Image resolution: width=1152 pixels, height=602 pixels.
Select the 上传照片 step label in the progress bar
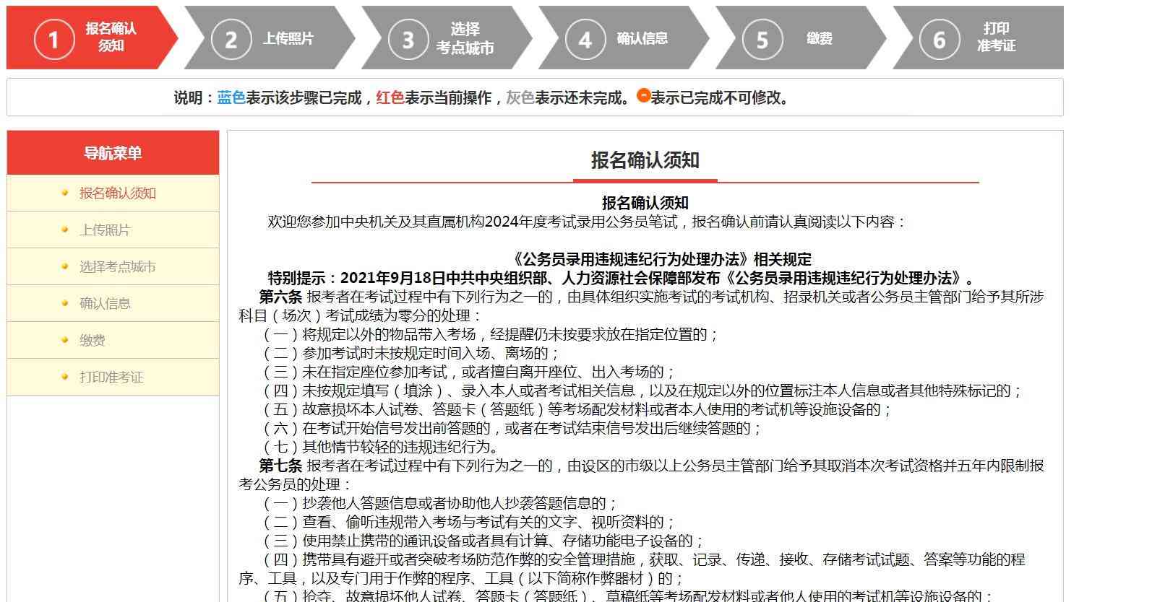[x=288, y=38]
